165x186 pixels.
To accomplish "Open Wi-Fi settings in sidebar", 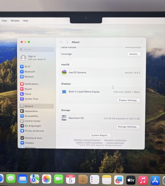I will pyautogui.click(x=25, y=67).
